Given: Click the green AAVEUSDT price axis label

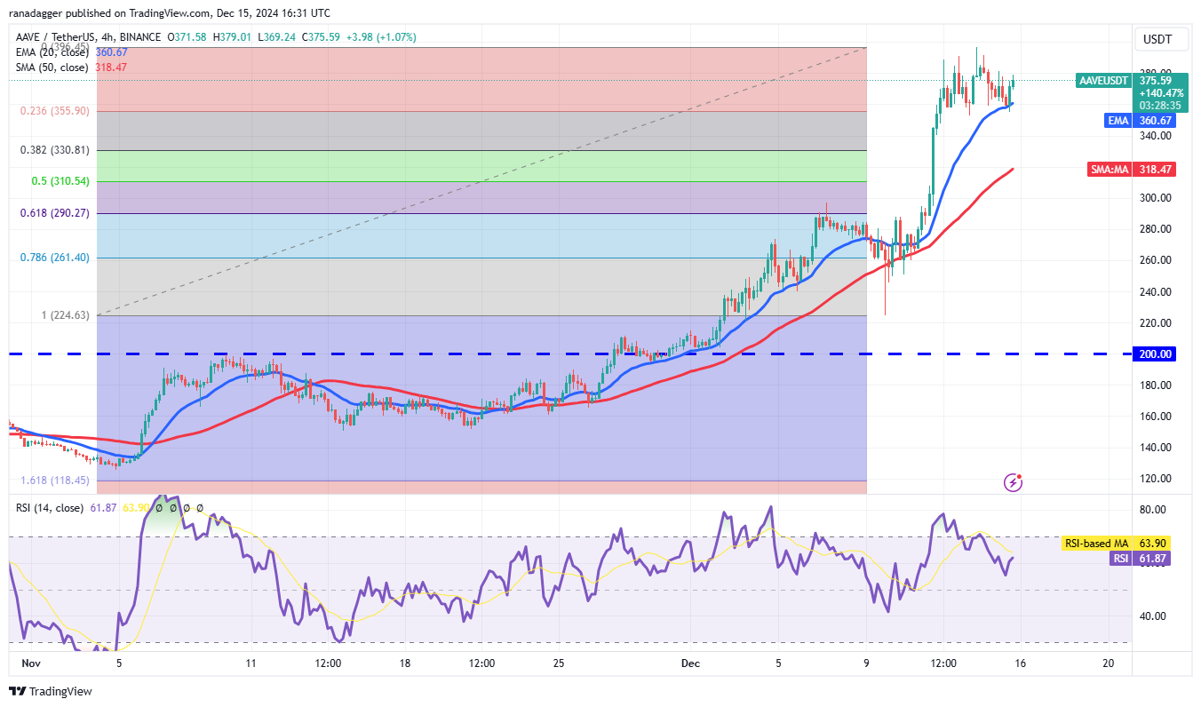Looking at the screenshot, I should pyautogui.click(x=1103, y=80).
